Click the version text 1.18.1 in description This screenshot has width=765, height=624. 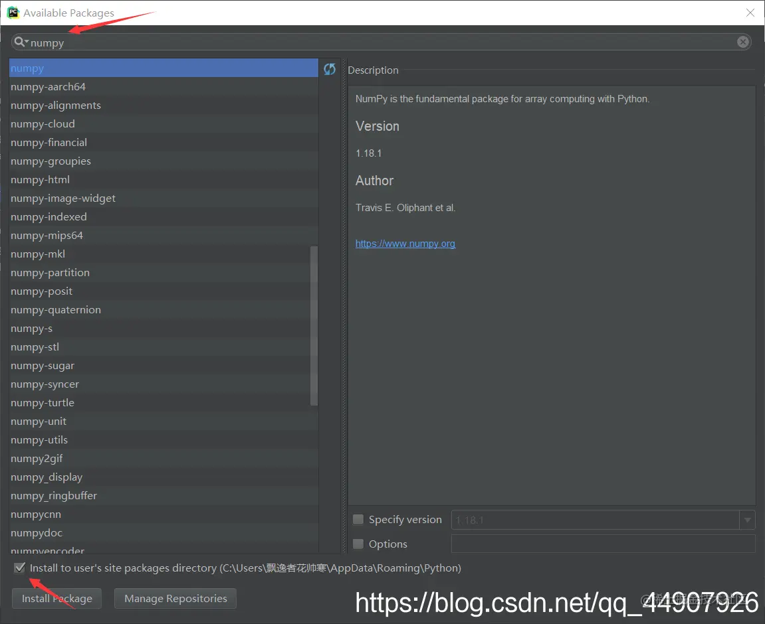click(369, 153)
